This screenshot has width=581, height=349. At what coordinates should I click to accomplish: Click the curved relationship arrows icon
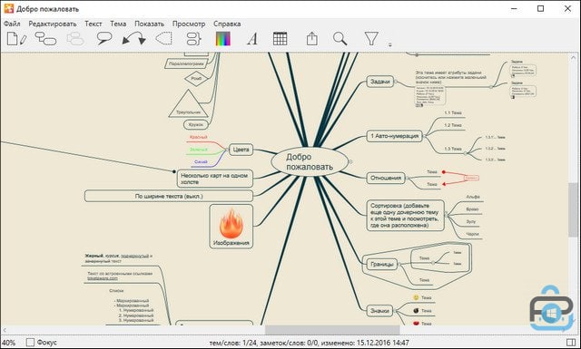point(133,38)
